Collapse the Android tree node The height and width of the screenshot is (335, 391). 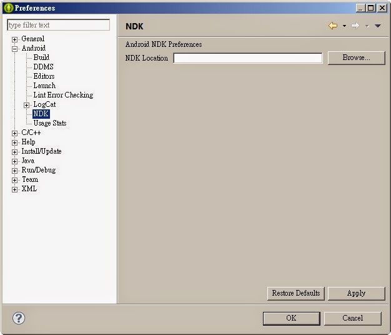pos(14,49)
